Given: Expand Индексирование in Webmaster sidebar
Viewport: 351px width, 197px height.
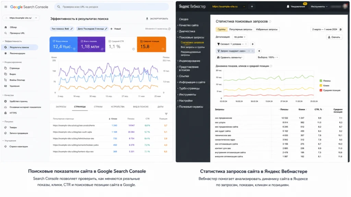Looking at the screenshot, I should click(189, 61).
